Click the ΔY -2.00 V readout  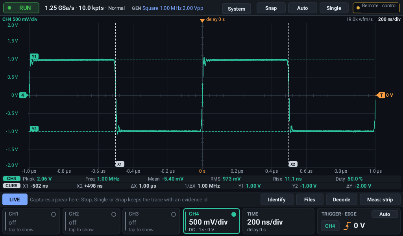pos(359,186)
